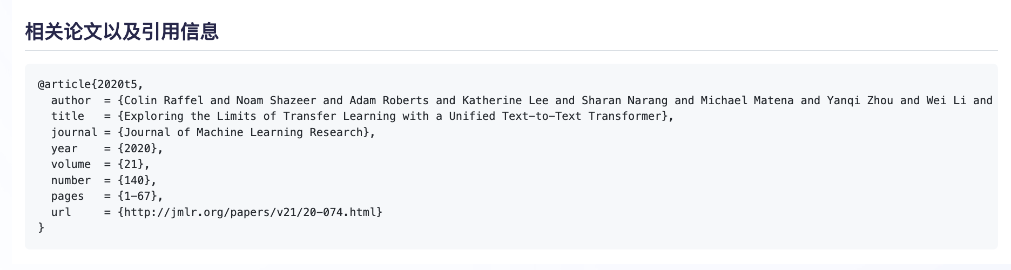This screenshot has height=270, width=1011.
Task: Click the year value 2020
Action: 140,148
